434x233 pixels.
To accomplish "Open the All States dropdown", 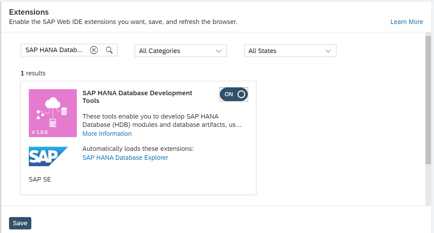I will [x=290, y=50].
